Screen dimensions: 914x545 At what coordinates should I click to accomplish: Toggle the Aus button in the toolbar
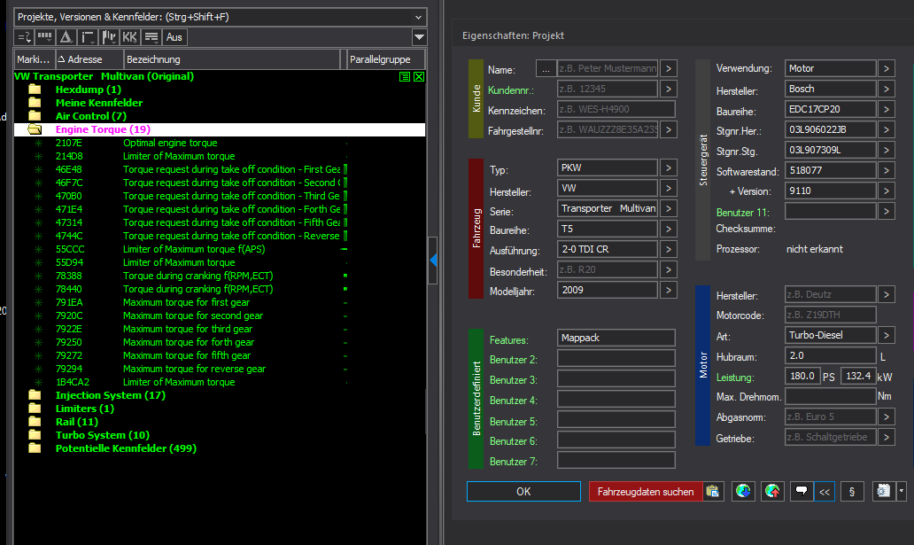point(175,37)
